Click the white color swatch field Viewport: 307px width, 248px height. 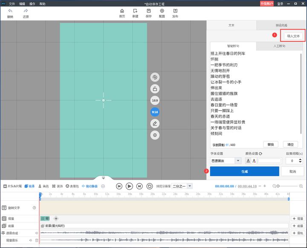269,161
